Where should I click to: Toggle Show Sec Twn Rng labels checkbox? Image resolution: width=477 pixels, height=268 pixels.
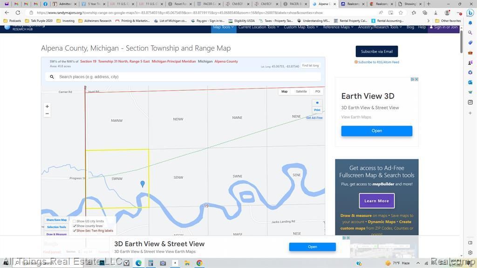click(x=74, y=231)
